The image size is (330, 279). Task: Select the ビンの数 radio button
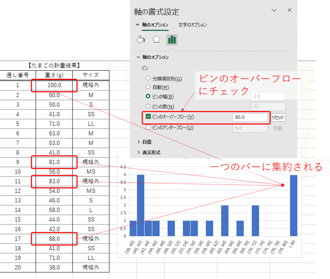(148, 106)
